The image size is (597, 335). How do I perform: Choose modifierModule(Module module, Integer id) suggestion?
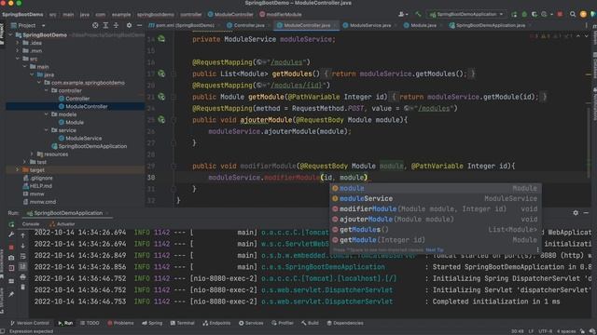point(435,208)
